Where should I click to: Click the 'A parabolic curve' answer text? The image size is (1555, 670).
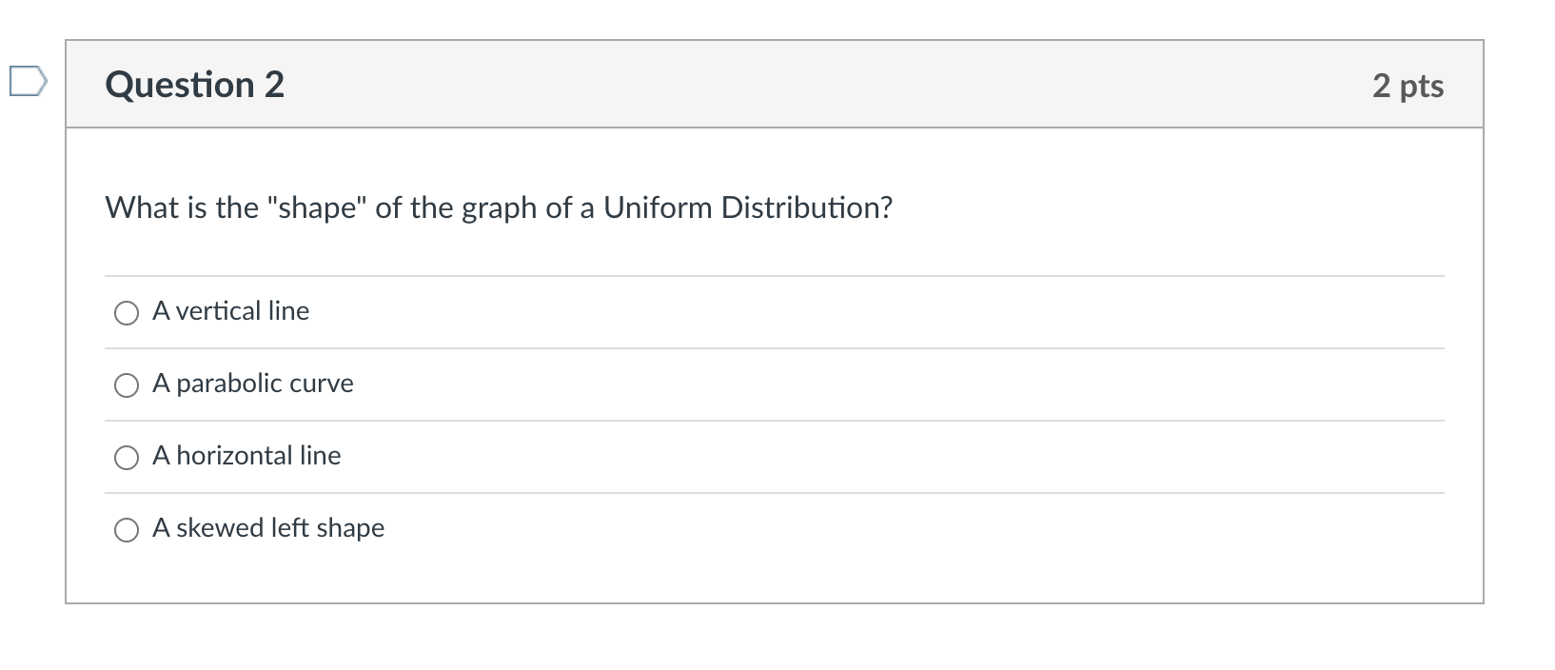(252, 384)
